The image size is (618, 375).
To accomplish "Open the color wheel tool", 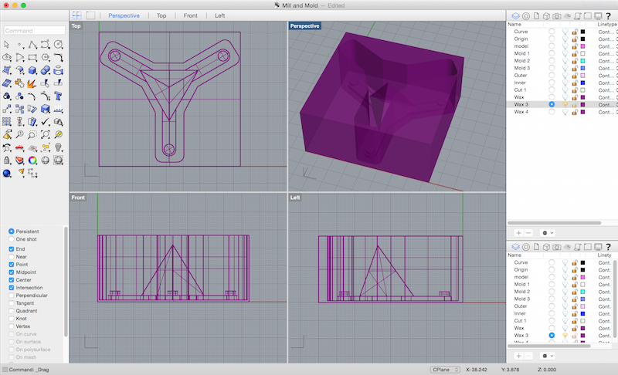I will [x=32, y=160].
